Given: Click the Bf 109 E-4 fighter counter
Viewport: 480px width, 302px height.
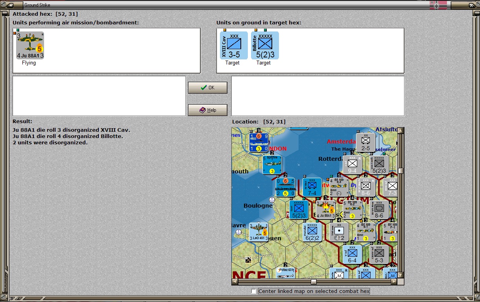Looking at the screenshot, I should 339,187.
